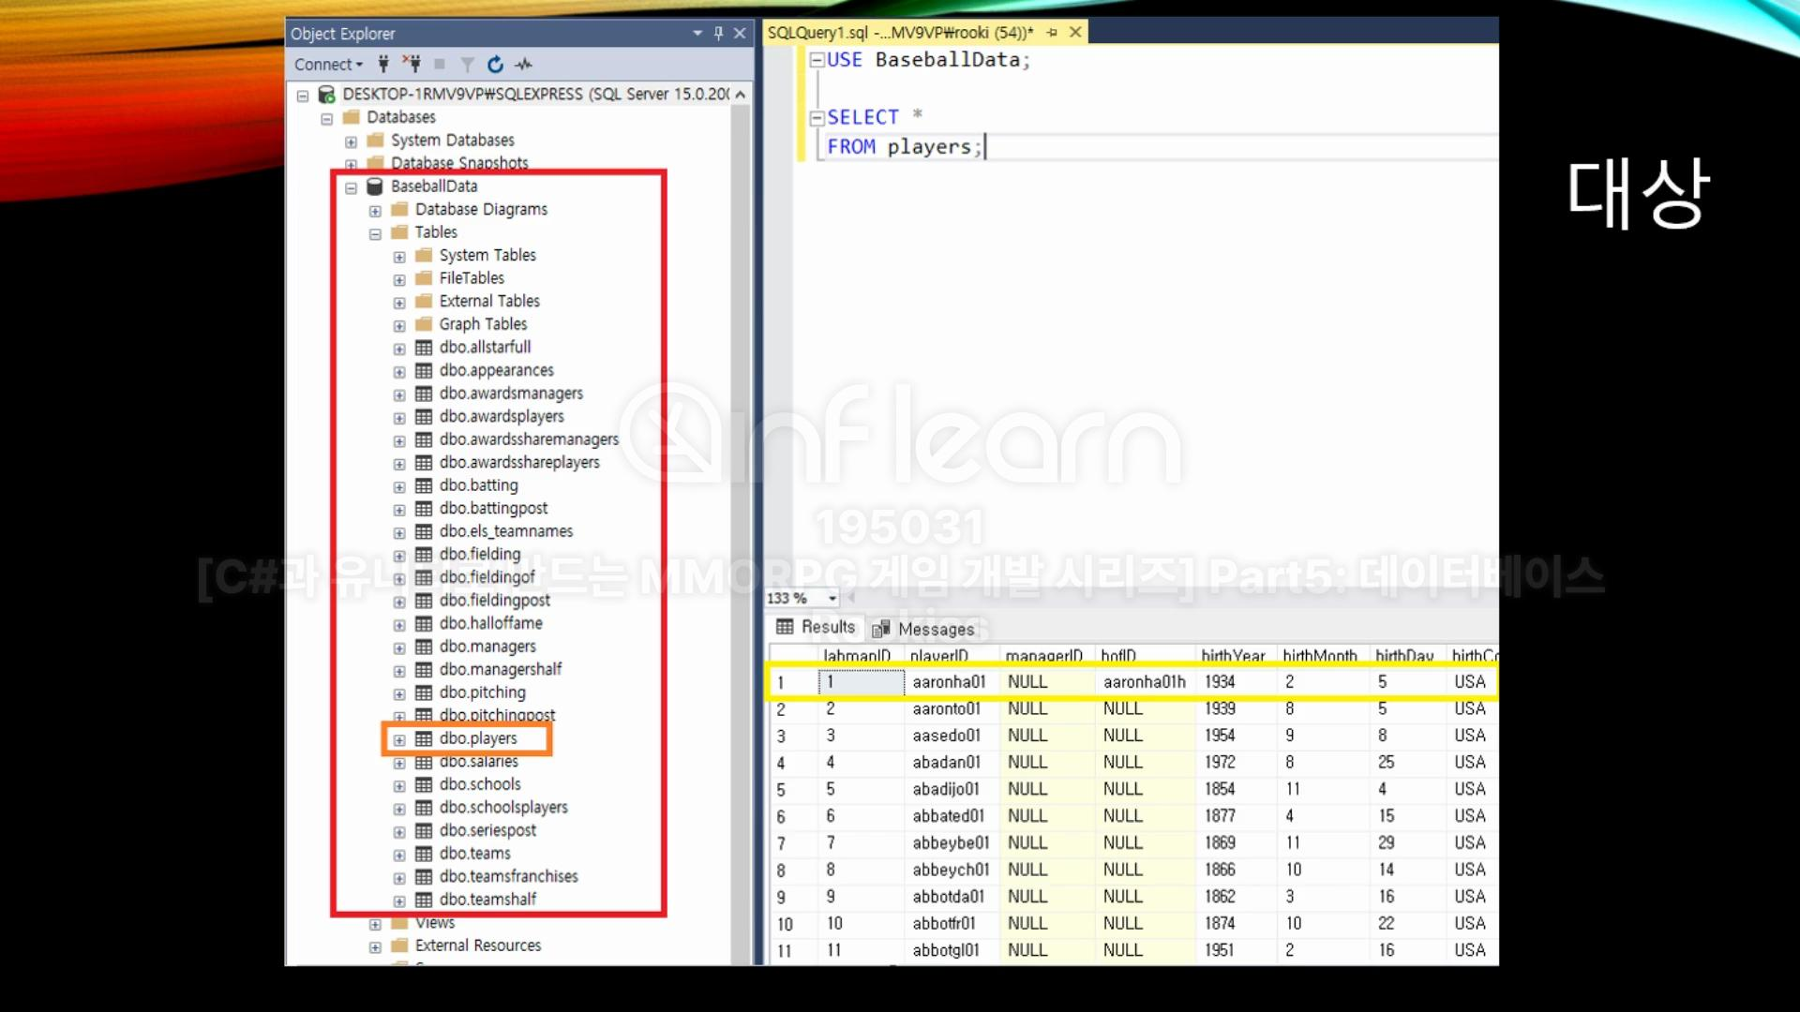Open Activity Monitor icon
Image resolution: width=1800 pixels, height=1012 pixels.
(x=523, y=64)
